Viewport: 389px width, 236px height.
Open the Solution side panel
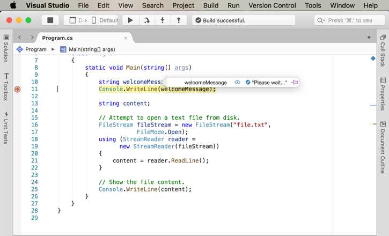click(x=6, y=49)
